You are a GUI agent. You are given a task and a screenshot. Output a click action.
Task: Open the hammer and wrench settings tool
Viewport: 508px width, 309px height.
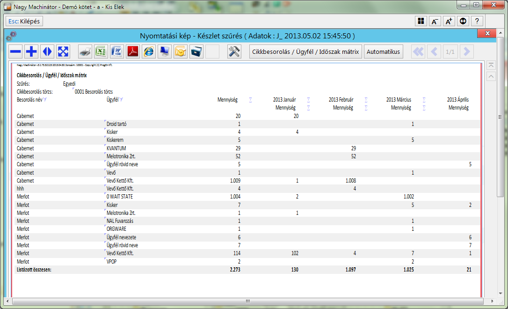click(x=234, y=51)
